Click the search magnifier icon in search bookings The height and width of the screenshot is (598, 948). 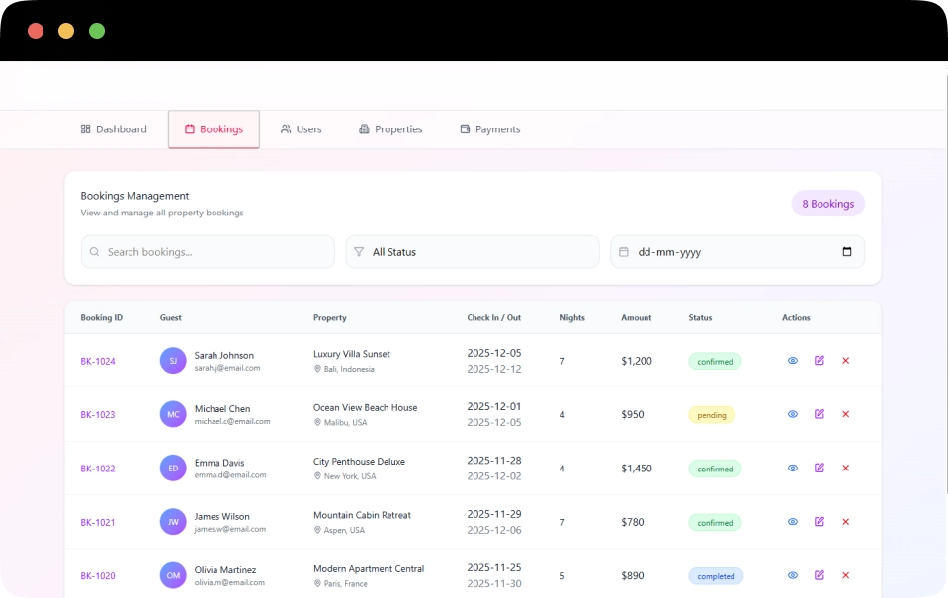coord(94,252)
